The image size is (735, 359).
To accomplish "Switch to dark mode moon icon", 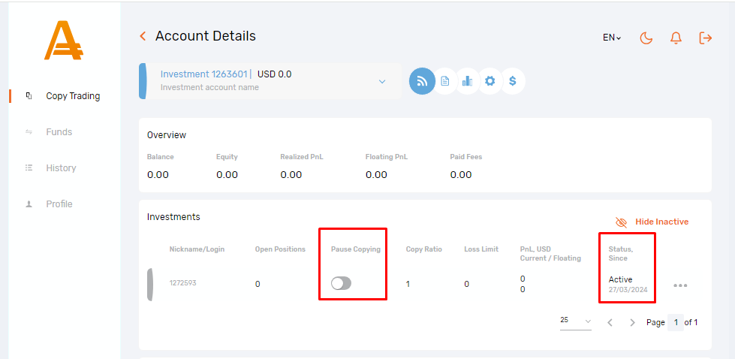I will click(646, 38).
